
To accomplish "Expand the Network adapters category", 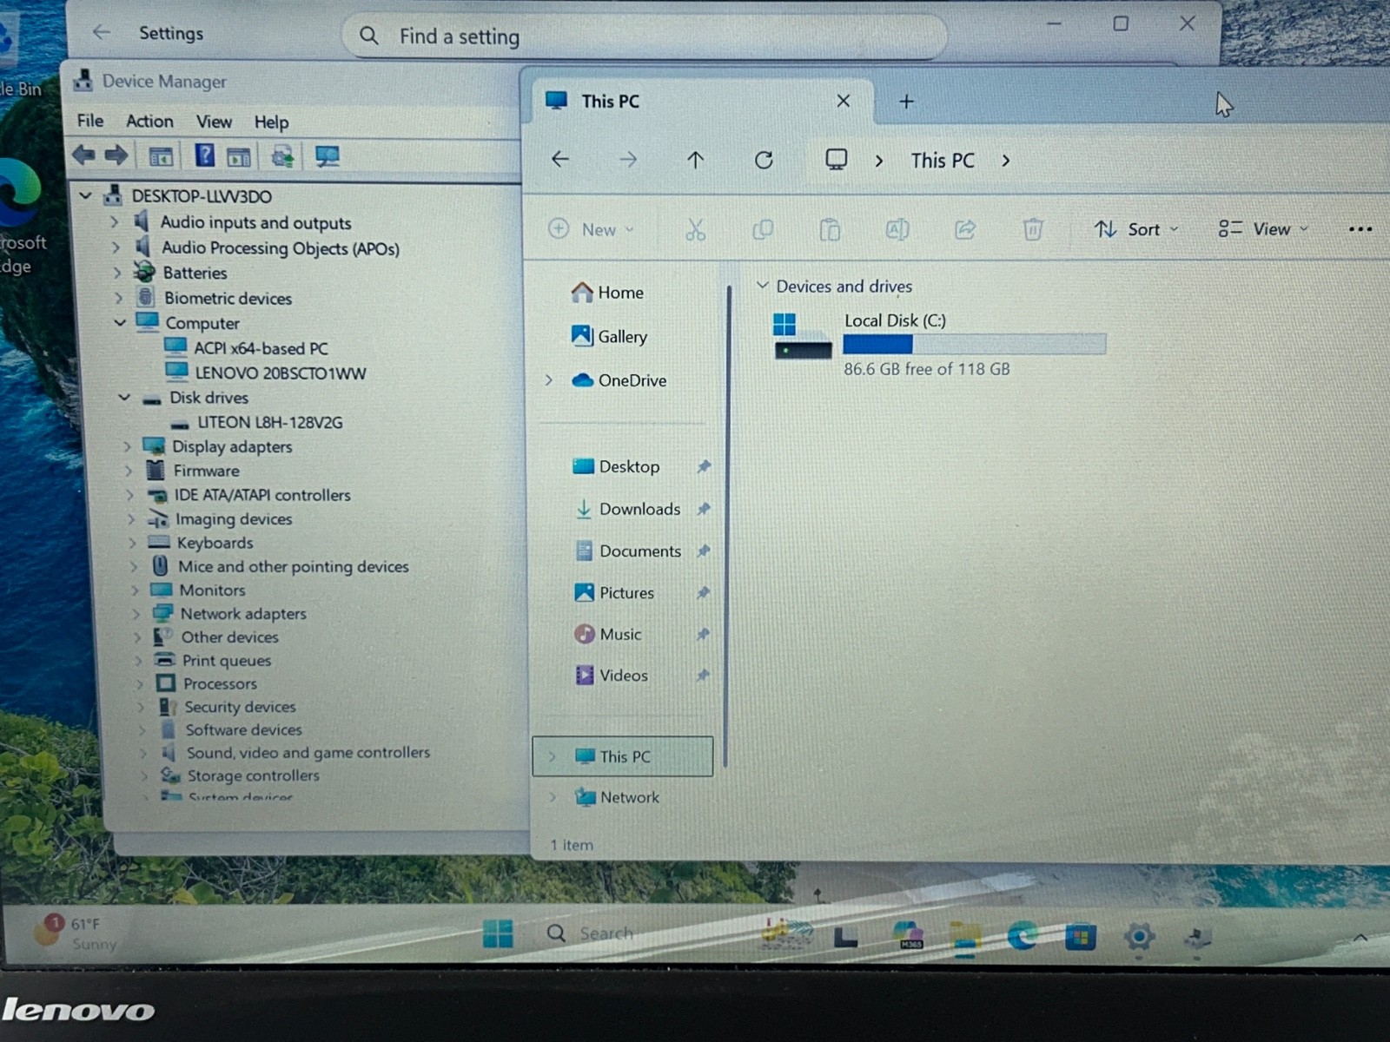I will click(136, 613).
